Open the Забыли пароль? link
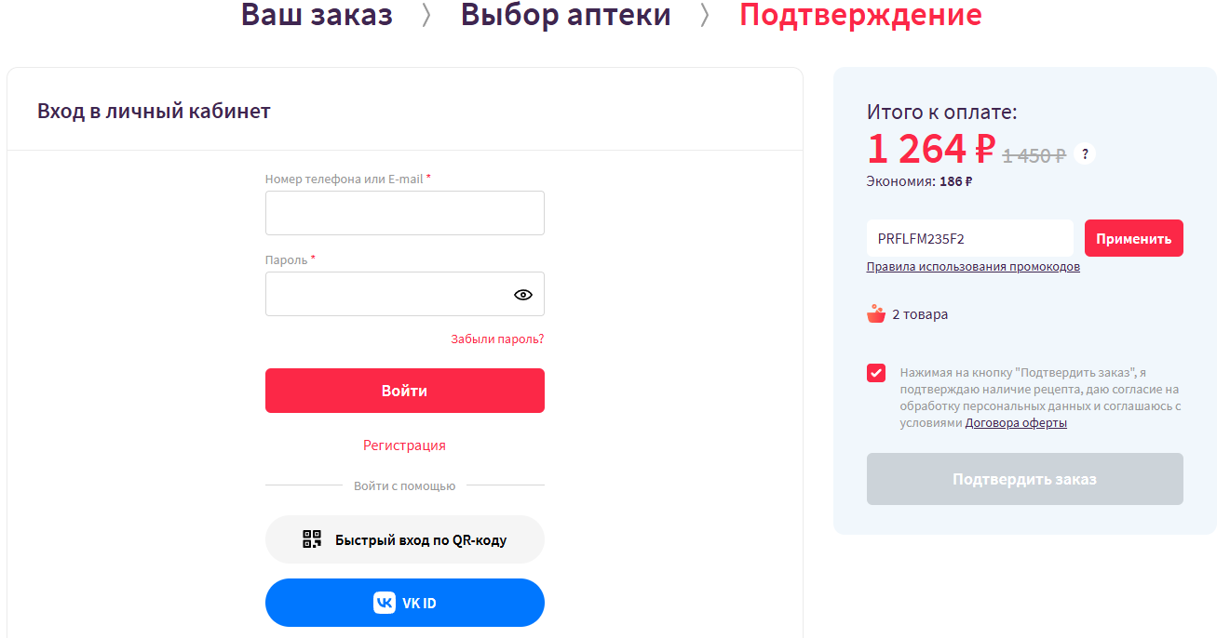Viewport: 1230px width, 638px height. pos(497,339)
